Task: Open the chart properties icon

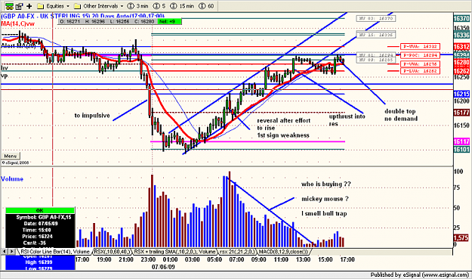Action: [20, 6]
